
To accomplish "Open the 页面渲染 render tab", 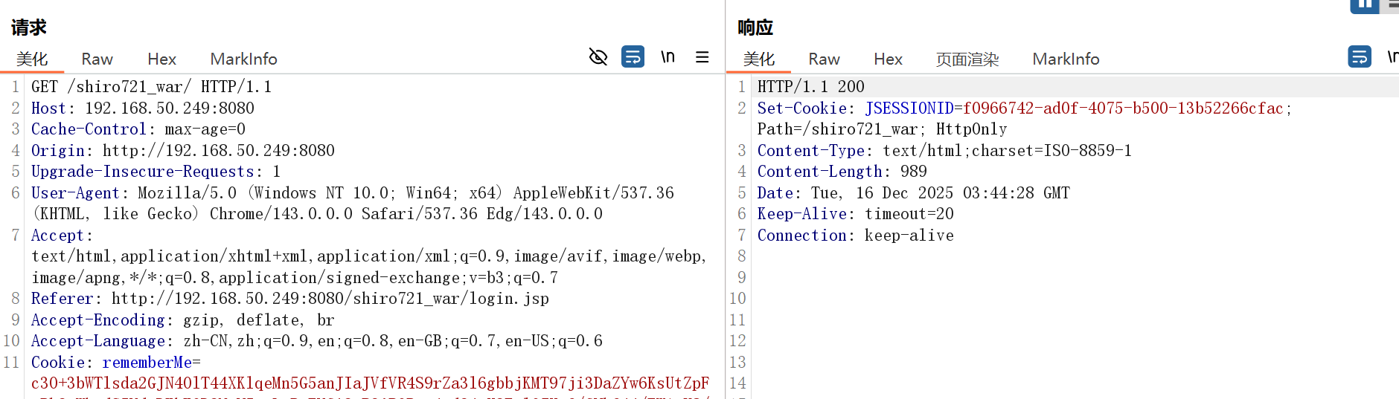I will point(967,59).
